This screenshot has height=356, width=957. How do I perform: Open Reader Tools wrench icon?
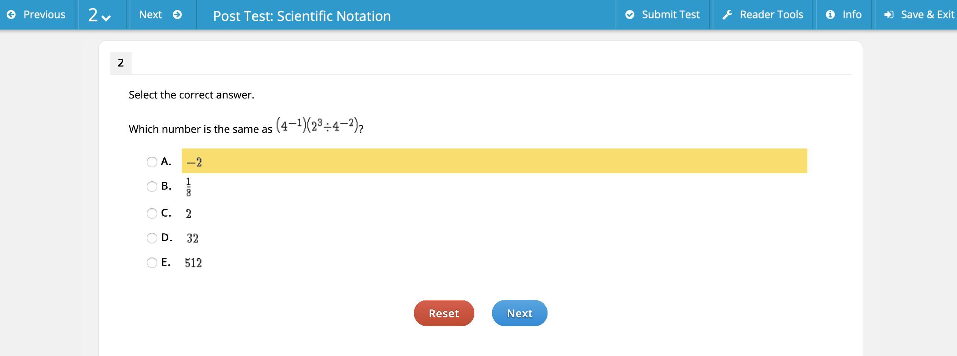point(727,15)
